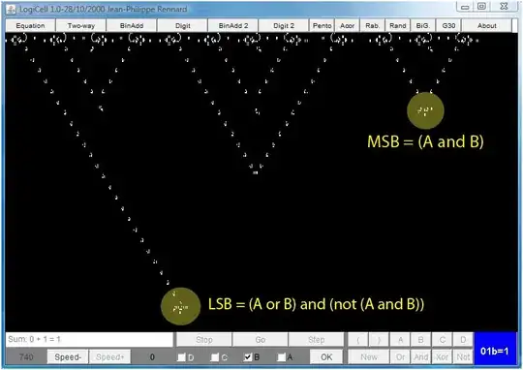
Task: Click the Go simulation button
Action: [x=261, y=340]
